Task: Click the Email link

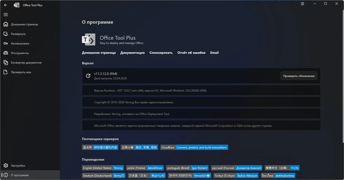Action: pos(214,53)
